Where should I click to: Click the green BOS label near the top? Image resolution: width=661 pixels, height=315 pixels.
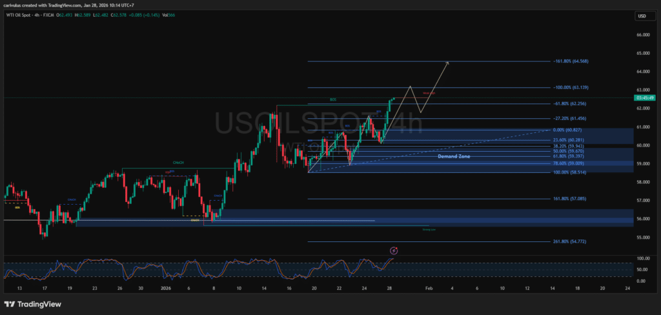pyautogui.click(x=333, y=100)
